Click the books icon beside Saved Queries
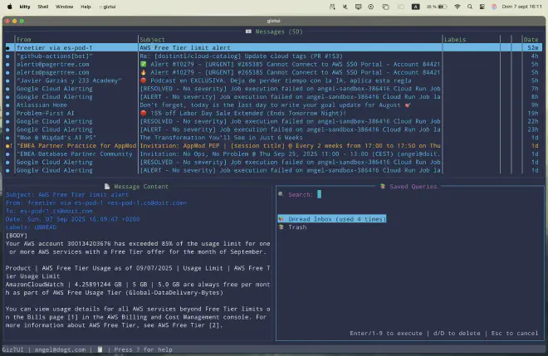Viewport: 548px width, 356px height. pos(382,187)
